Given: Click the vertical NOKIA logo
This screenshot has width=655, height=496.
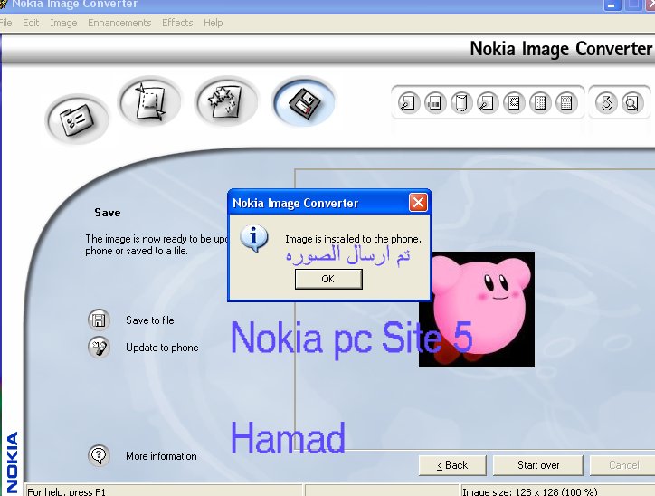Looking at the screenshot, I should pyautogui.click(x=13, y=463).
